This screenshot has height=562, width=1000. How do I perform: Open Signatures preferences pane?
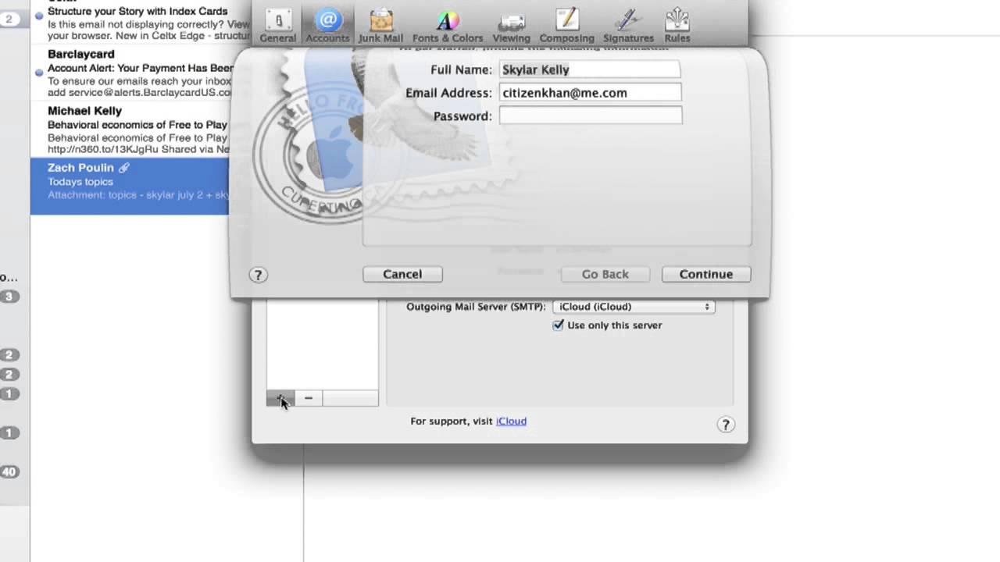pyautogui.click(x=628, y=24)
